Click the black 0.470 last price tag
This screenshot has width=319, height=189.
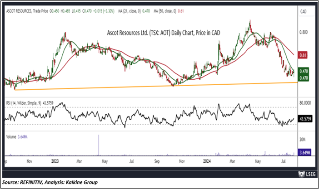tap(304, 78)
